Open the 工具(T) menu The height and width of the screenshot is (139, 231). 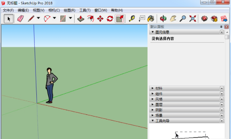click(85, 10)
